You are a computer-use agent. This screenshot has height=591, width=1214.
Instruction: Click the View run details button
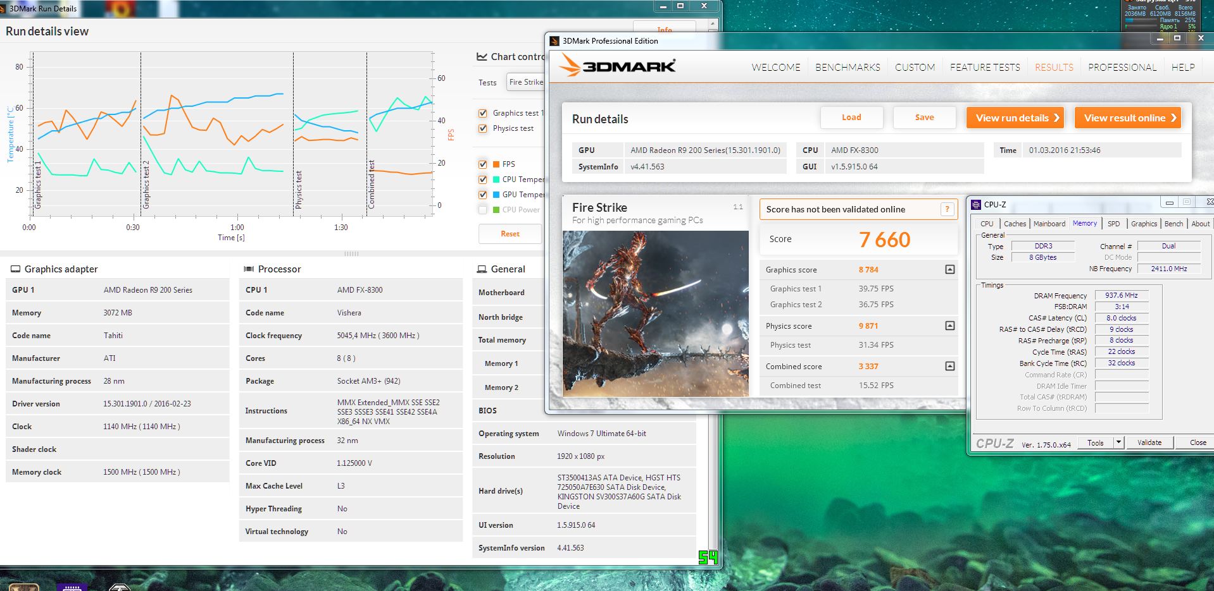click(x=1015, y=118)
